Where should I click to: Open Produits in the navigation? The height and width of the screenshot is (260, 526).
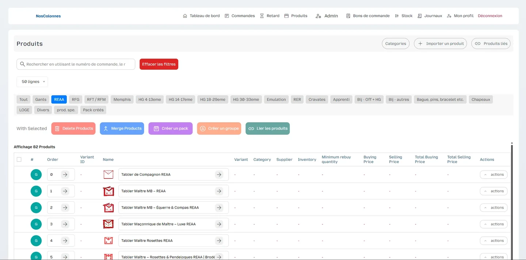click(x=296, y=16)
